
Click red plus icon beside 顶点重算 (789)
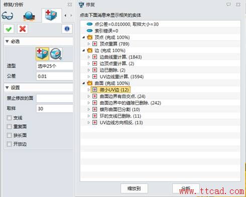[x=94, y=44]
